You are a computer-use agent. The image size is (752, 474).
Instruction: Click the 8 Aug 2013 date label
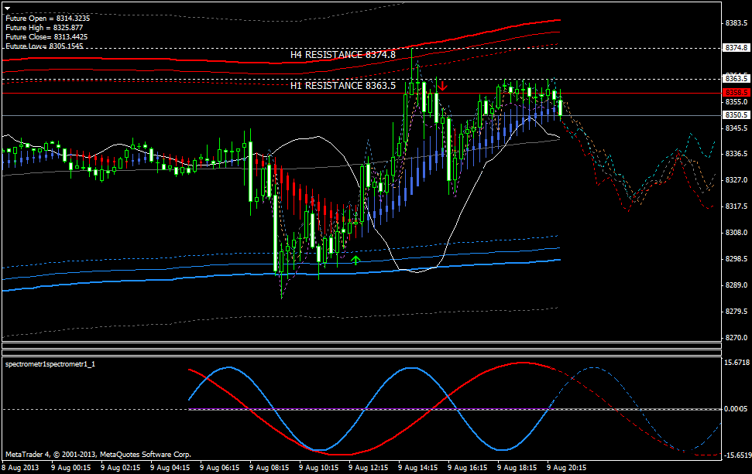[21, 467]
